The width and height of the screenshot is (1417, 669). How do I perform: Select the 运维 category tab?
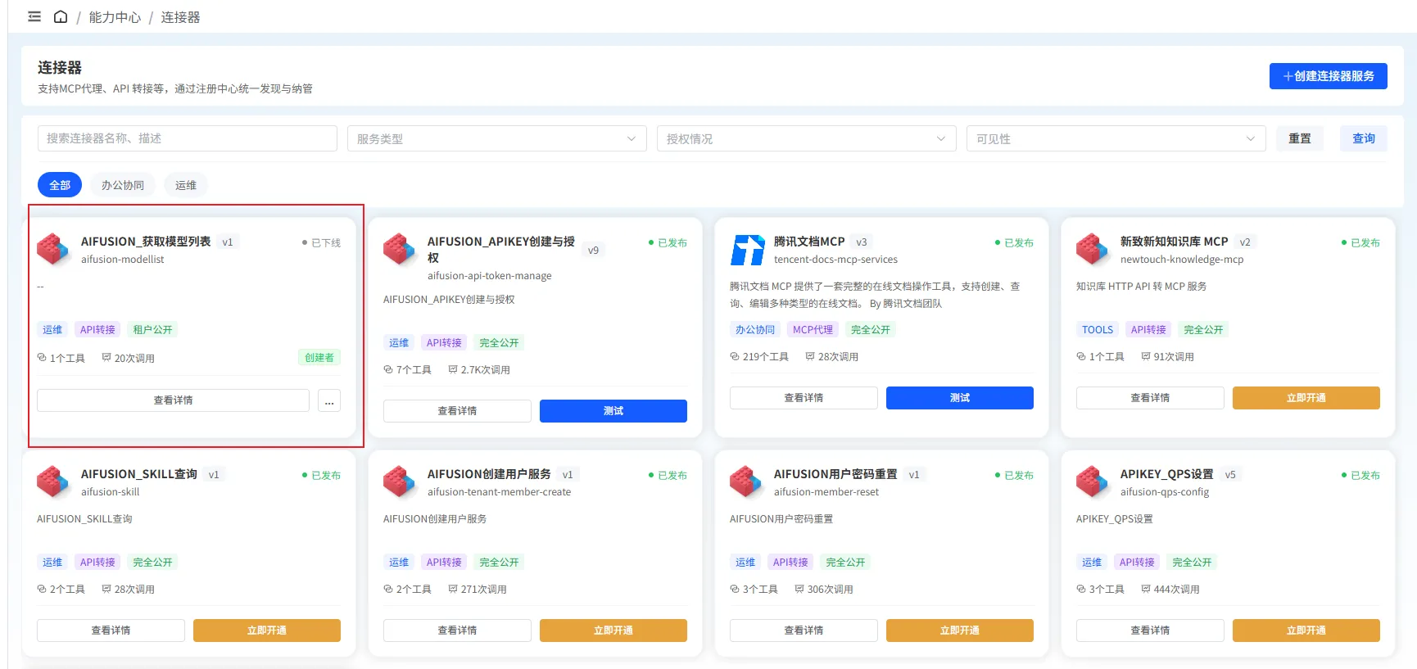[186, 185]
